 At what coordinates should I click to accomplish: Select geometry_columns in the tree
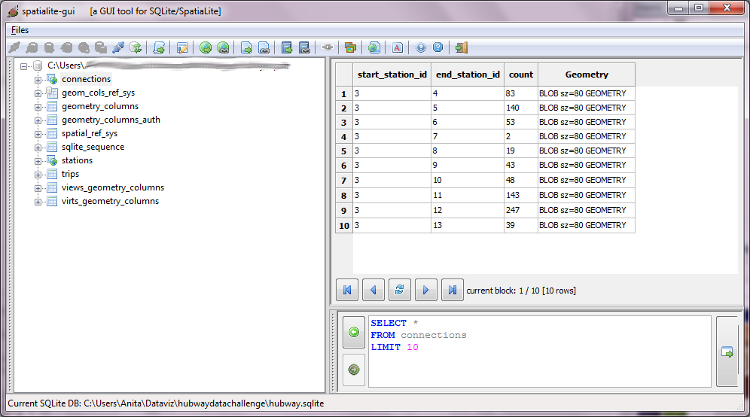(99, 106)
